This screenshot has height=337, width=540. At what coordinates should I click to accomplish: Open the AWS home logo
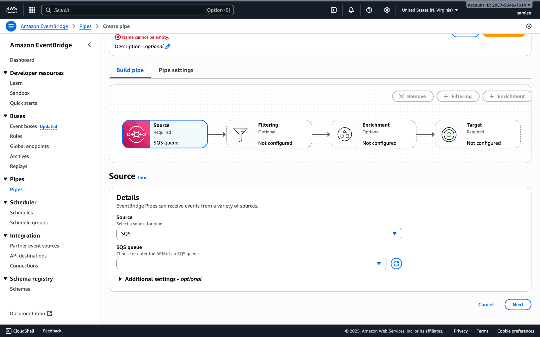(x=12, y=10)
